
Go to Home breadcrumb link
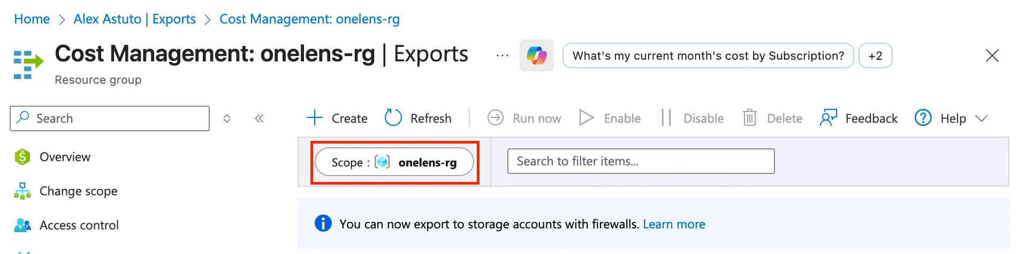(x=32, y=19)
